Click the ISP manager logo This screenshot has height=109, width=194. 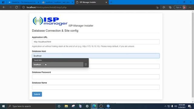coord(50,21)
